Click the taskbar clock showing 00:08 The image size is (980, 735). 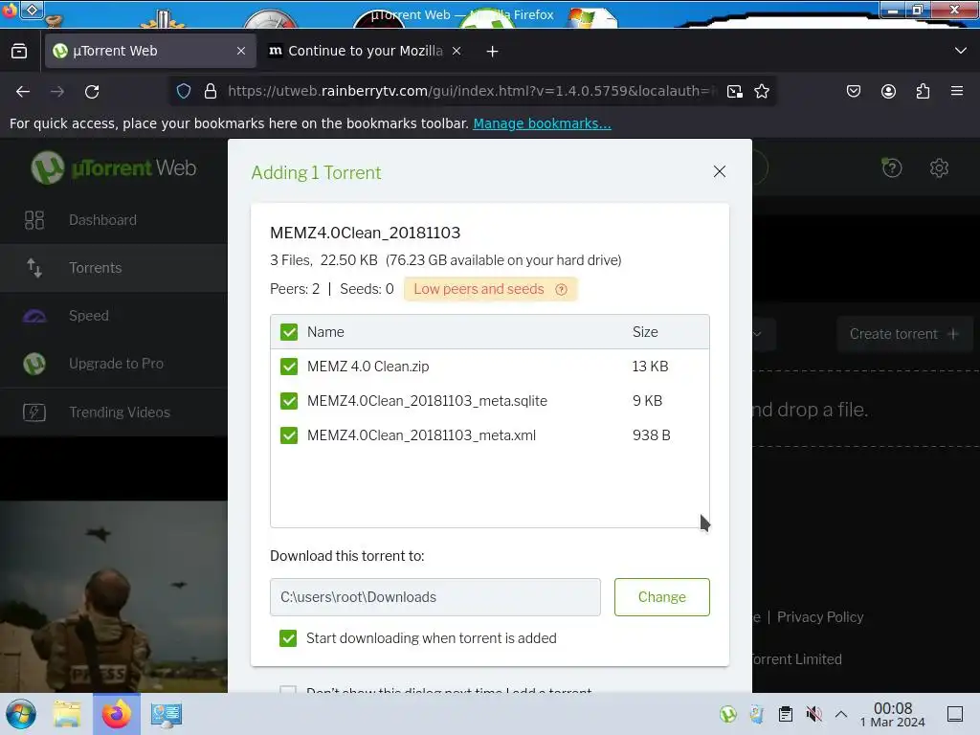[x=893, y=714]
